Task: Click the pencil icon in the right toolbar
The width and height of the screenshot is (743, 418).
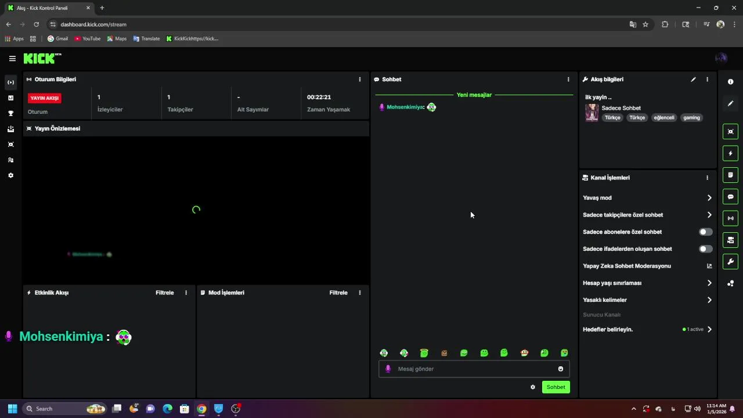Action: tap(730, 103)
